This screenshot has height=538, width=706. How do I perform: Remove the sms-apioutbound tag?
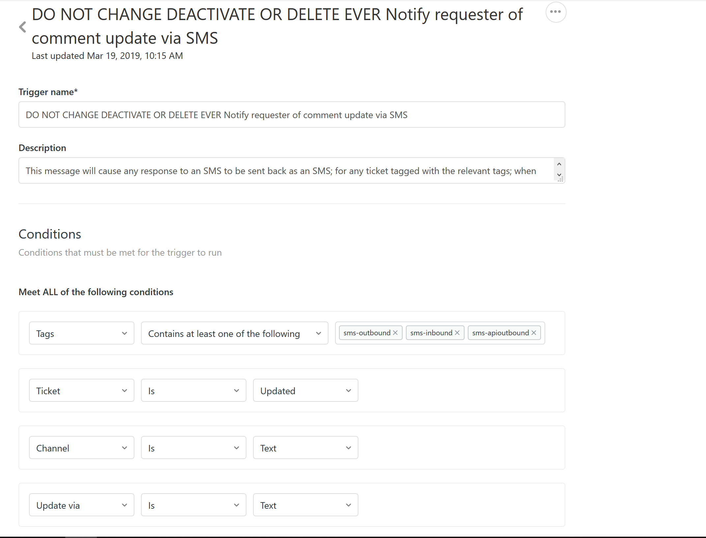534,333
